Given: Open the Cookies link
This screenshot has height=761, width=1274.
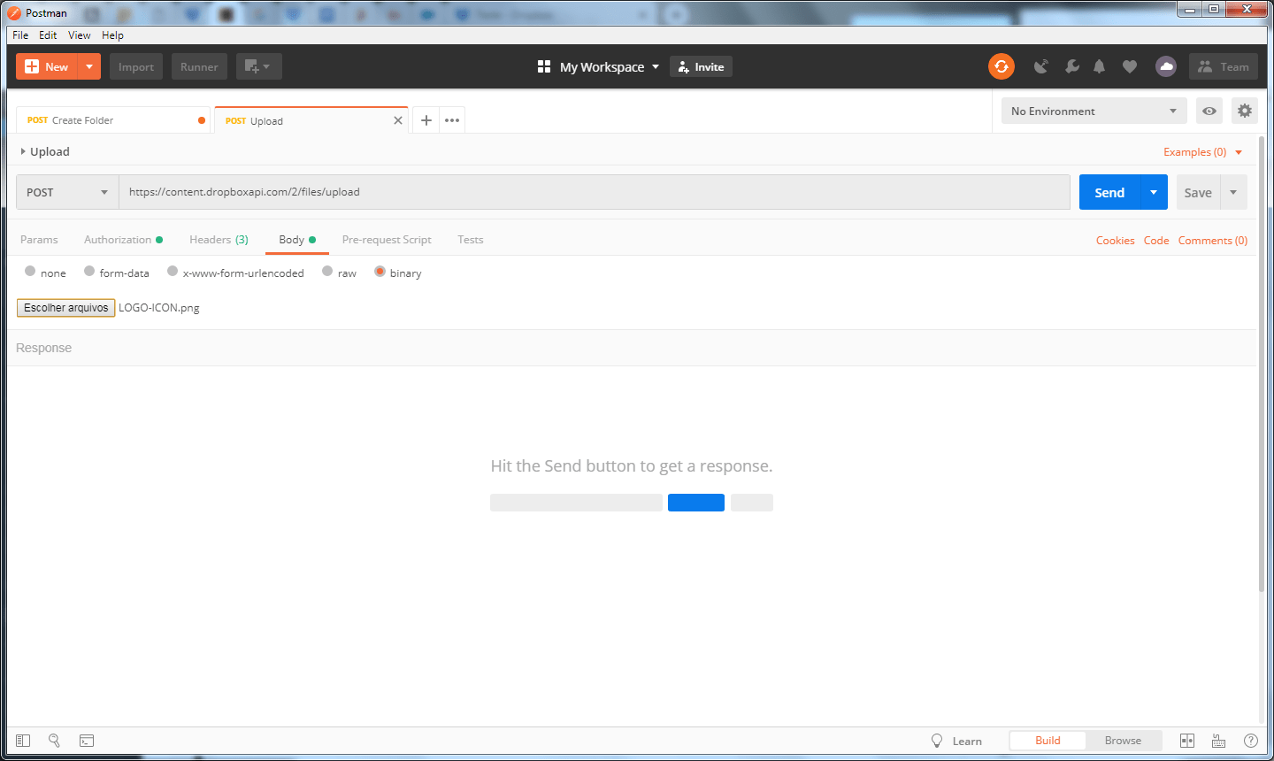Looking at the screenshot, I should [x=1115, y=241].
